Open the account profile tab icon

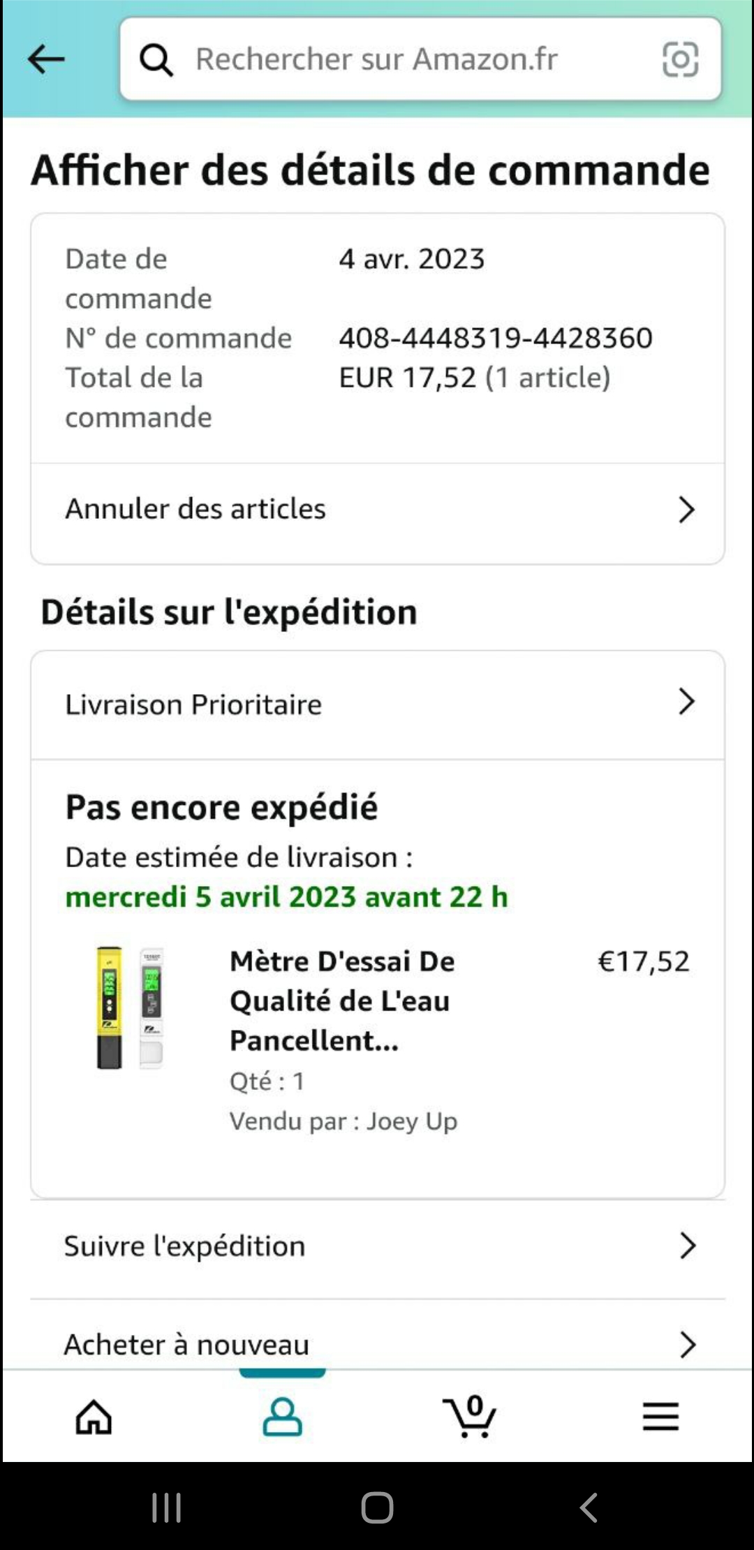point(282,1417)
